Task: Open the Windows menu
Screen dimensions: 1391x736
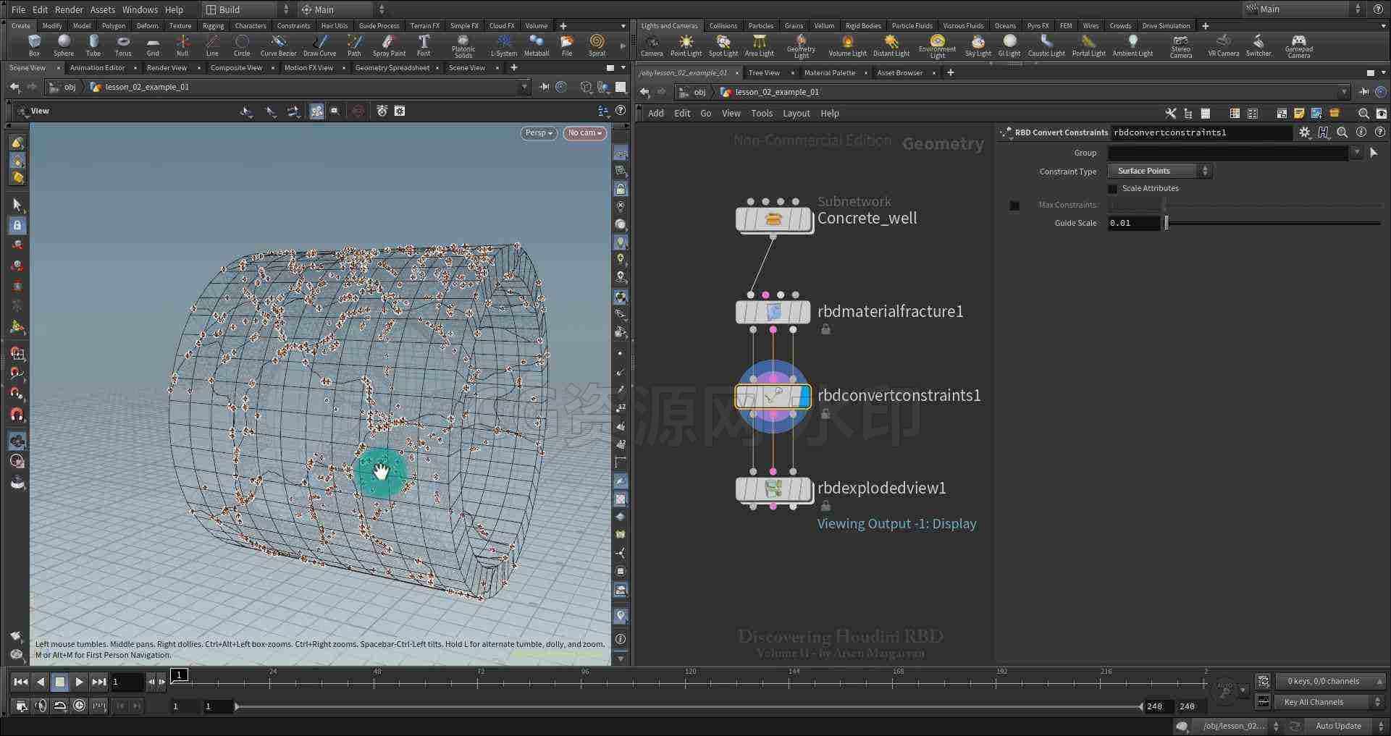Action: [x=140, y=9]
